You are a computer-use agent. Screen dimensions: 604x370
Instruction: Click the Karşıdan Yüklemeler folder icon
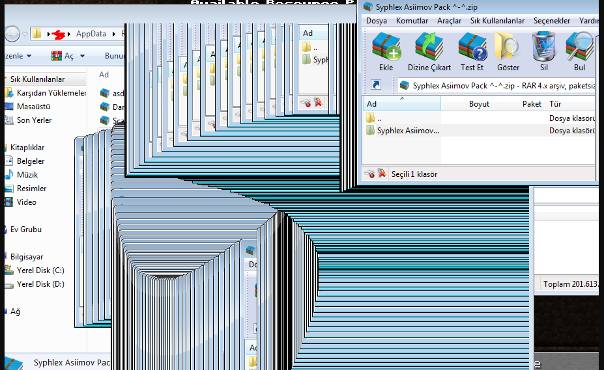pyautogui.click(x=9, y=93)
